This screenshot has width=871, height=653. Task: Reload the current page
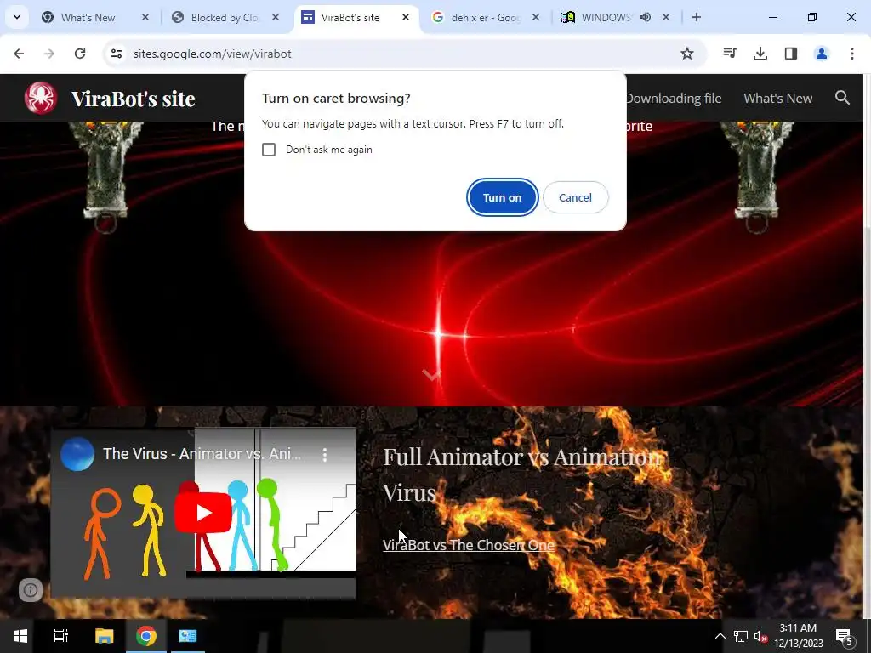(x=80, y=54)
